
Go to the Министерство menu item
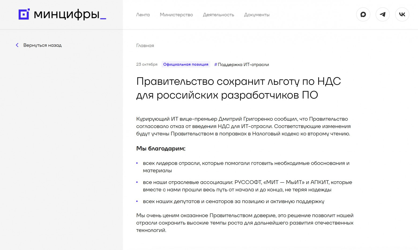176,15
